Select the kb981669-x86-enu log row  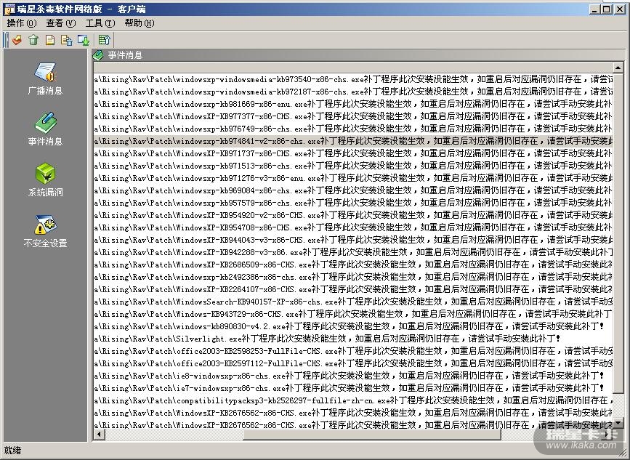[x=353, y=104]
